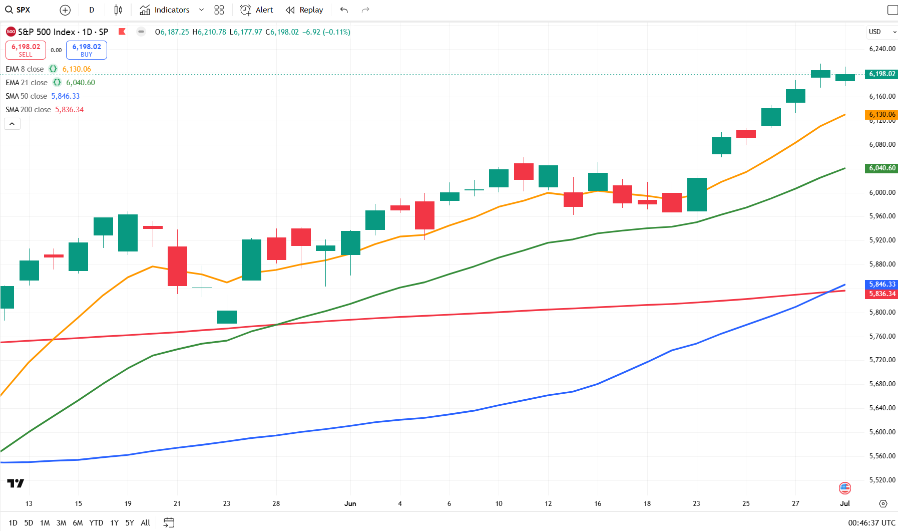Open the Indicators menu
898x531 pixels.
click(x=165, y=10)
